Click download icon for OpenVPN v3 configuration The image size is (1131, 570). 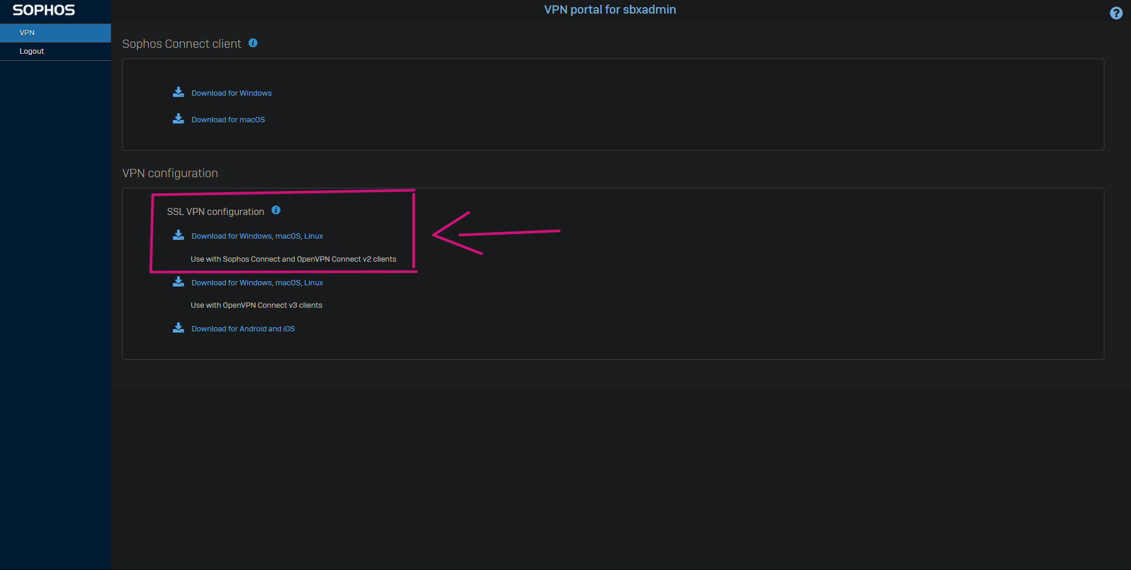tap(178, 282)
